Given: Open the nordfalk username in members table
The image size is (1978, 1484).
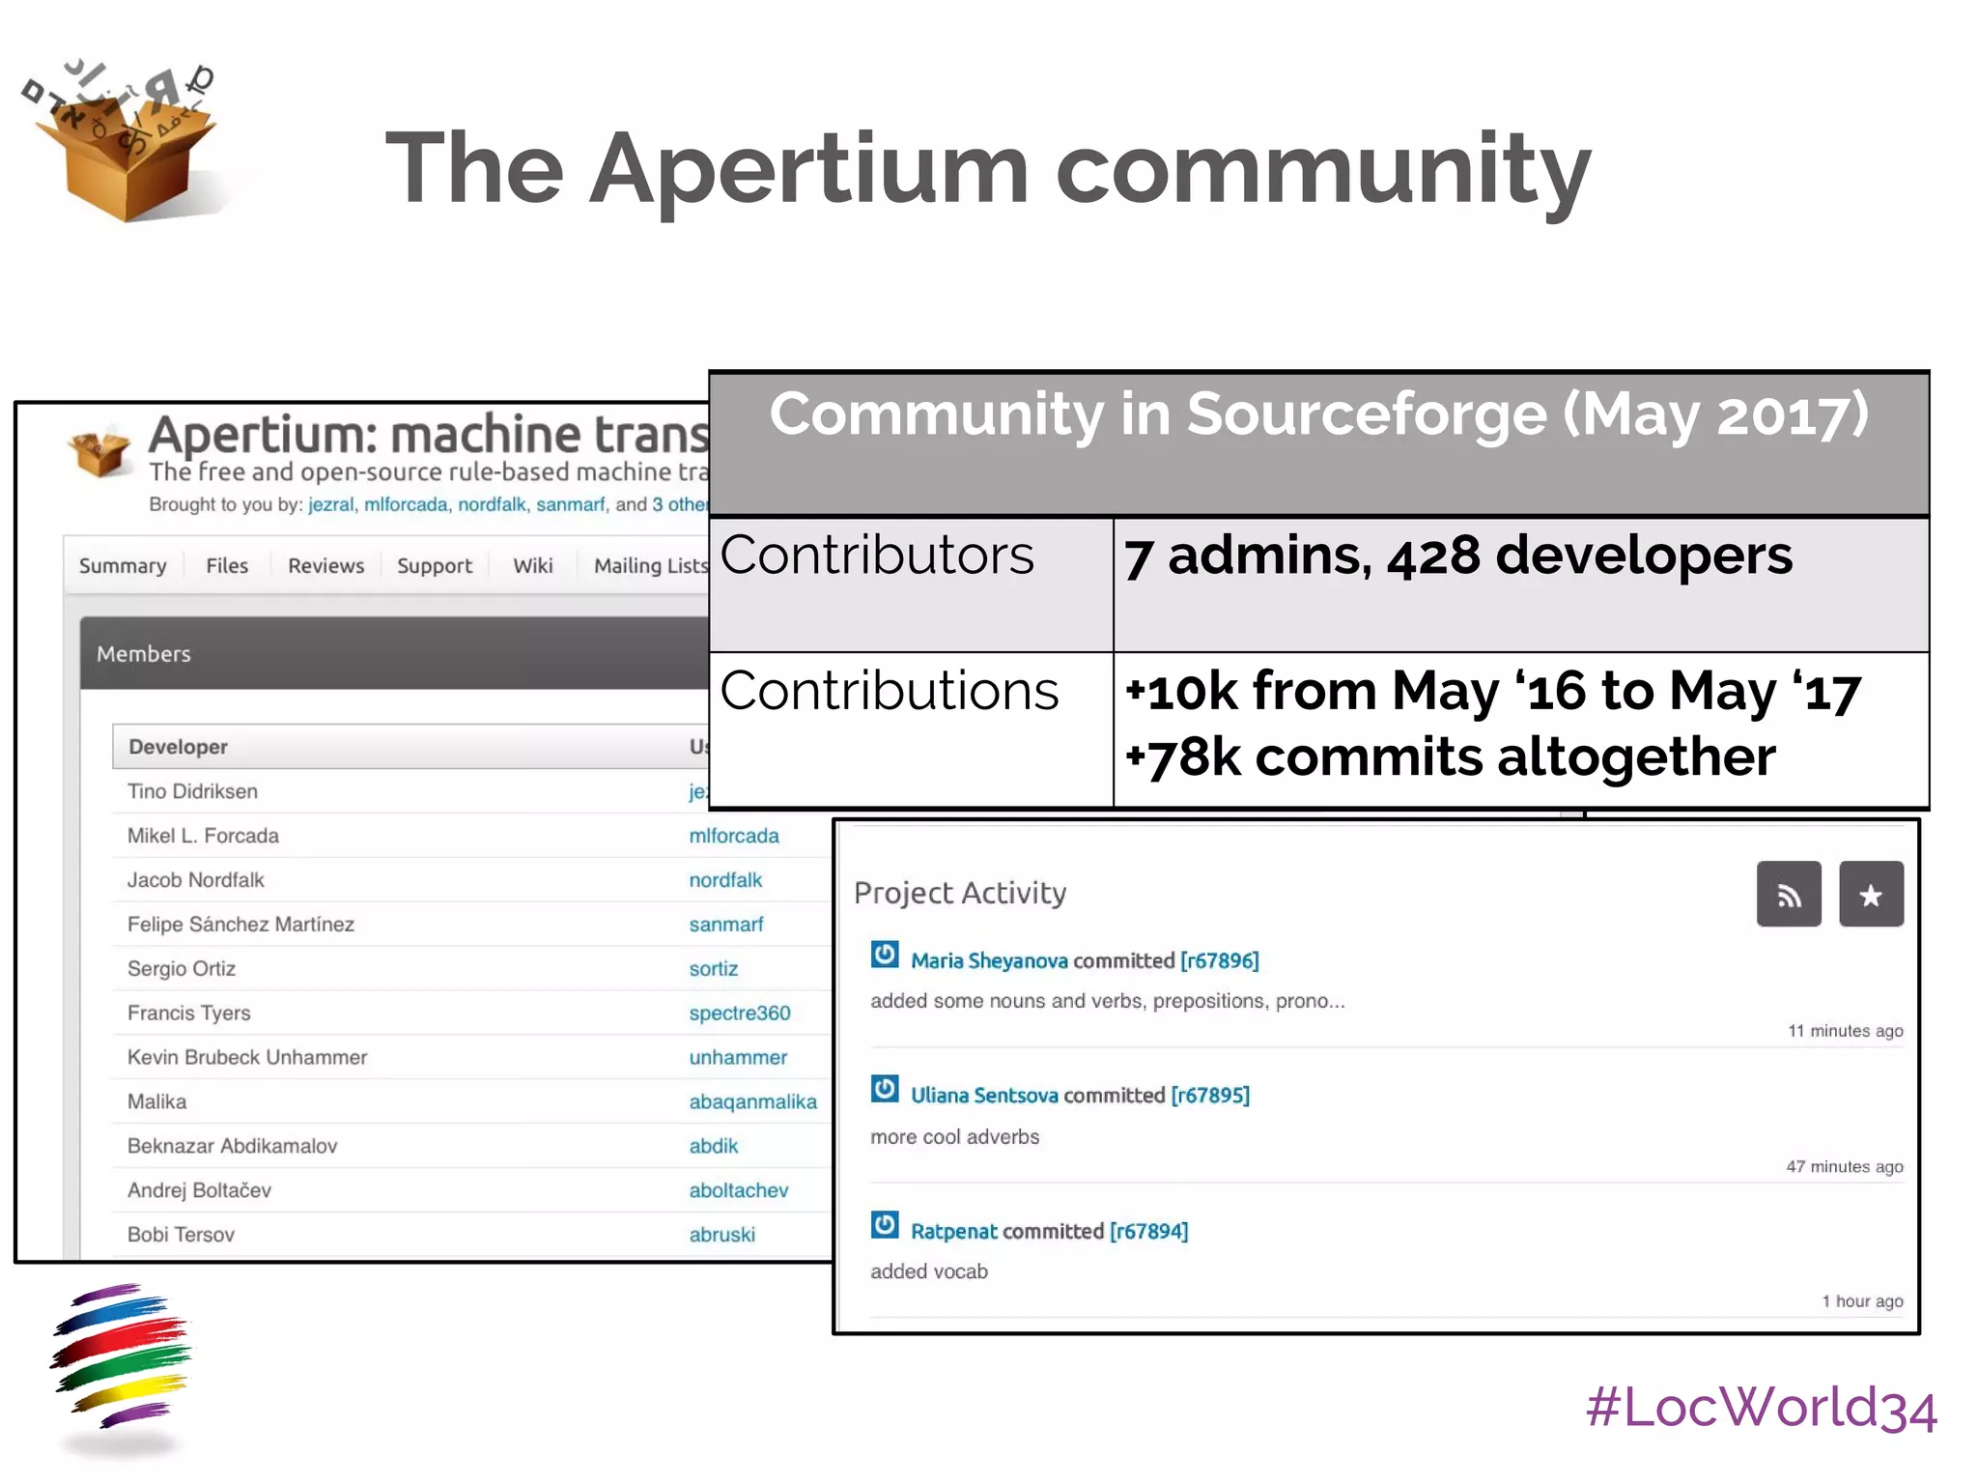Looking at the screenshot, I should 725,880.
